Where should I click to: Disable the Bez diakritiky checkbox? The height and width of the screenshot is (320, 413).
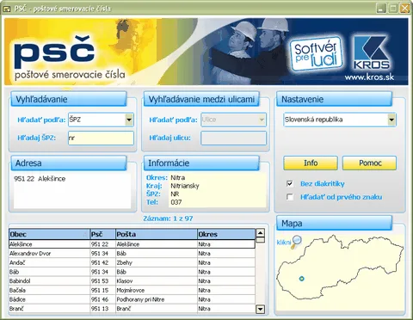click(x=290, y=183)
